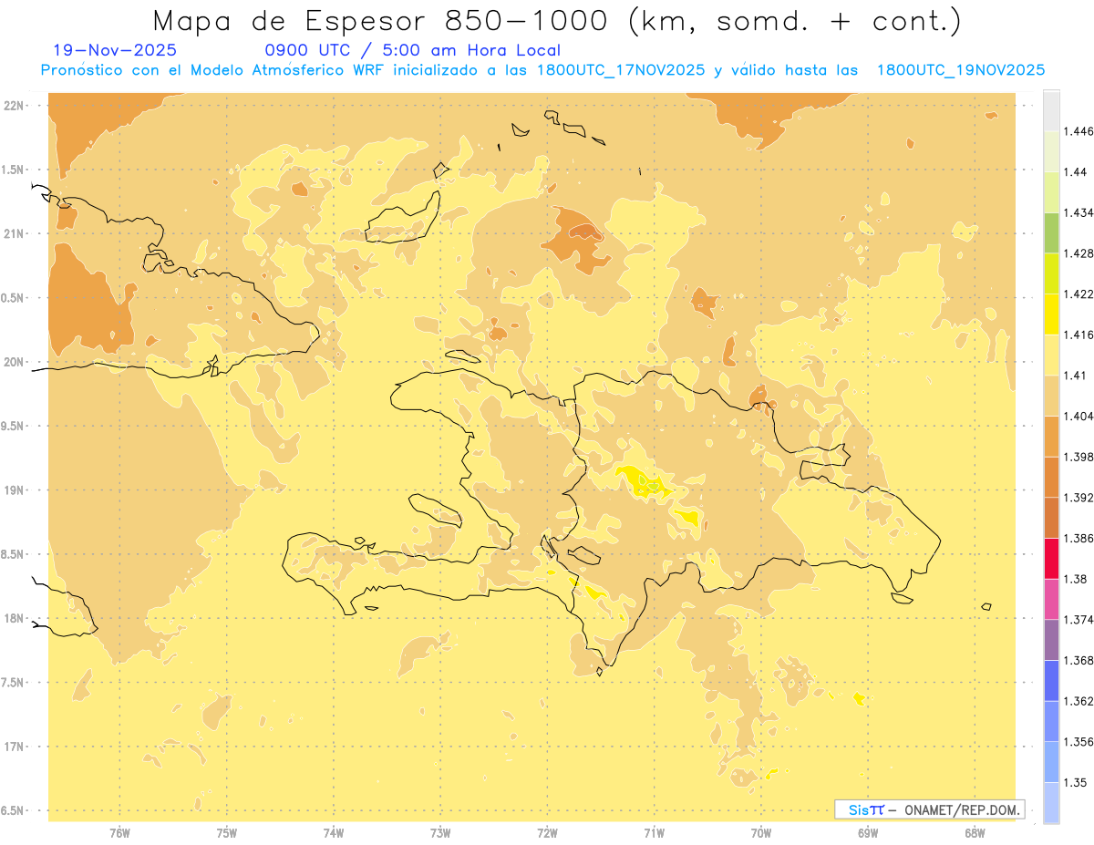1094x845 pixels.
Task: Click the longitude label '74W'
Action: click(334, 832)
